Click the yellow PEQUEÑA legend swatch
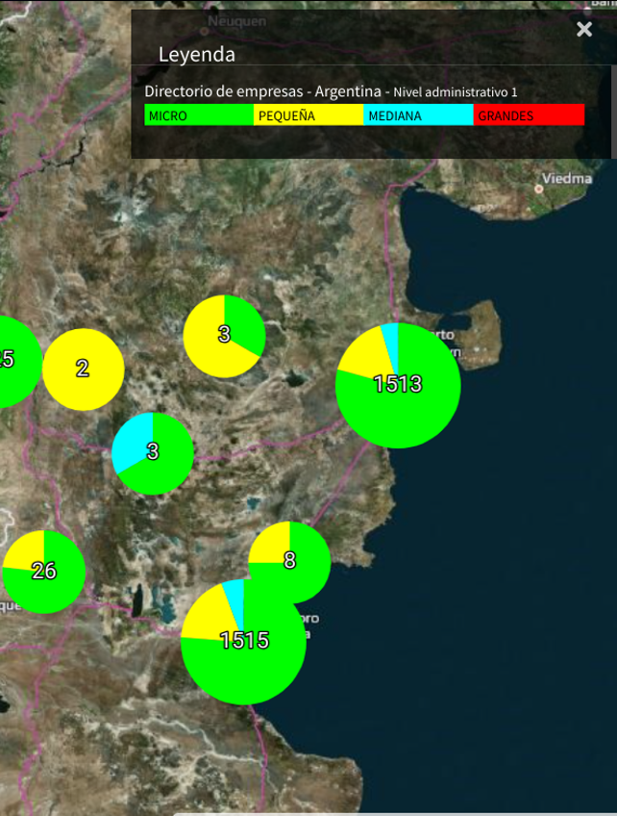This screenshot has height=816, width=617. [x=308, y=115]
